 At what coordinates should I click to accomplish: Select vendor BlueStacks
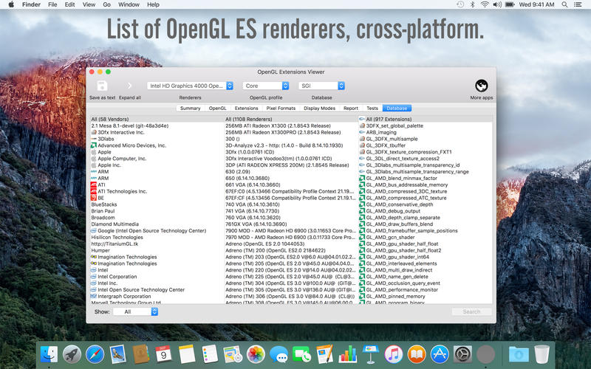pyautogui.click(x=156, y=204)
